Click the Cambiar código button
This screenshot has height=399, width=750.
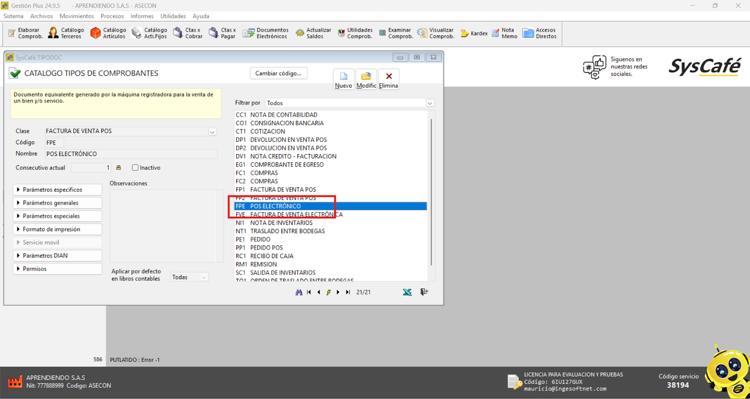point(278,74)
